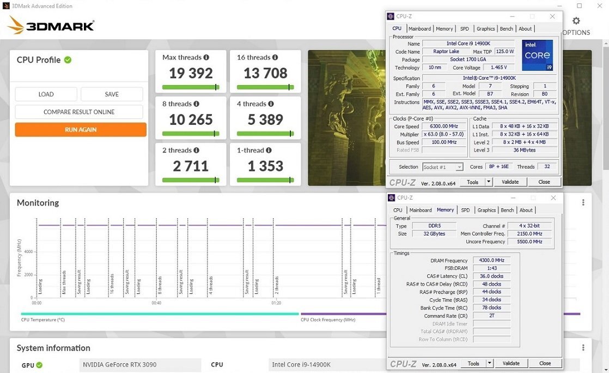Click the 3DMark logo

point(51,25)
